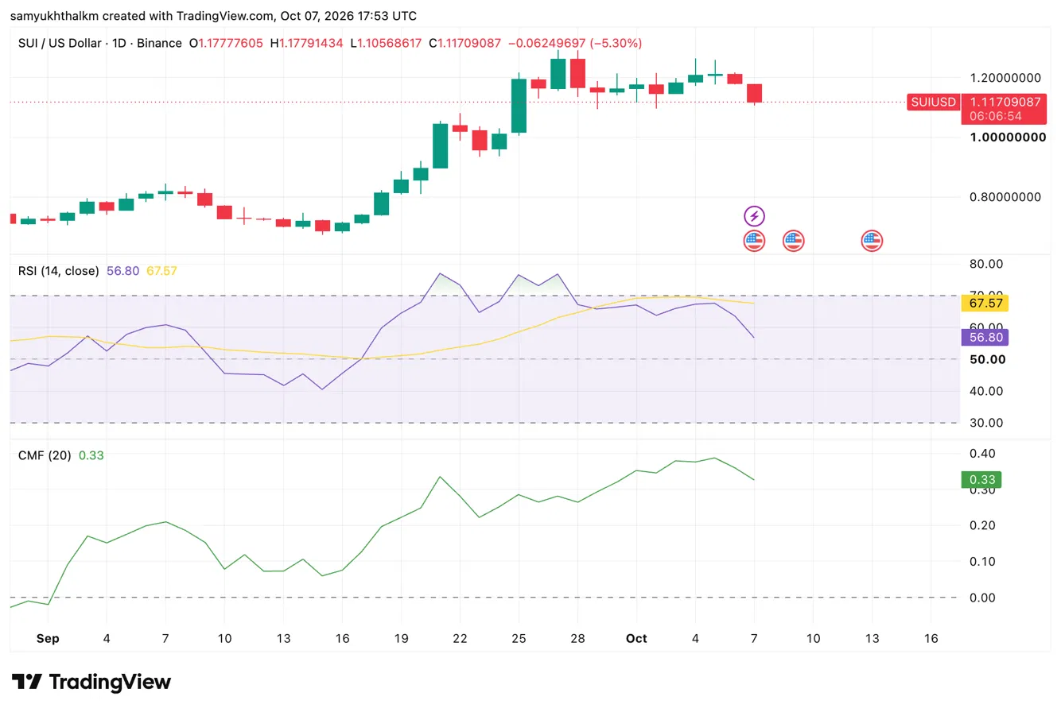Click the close value C1.11709087
This screenshot has height=712, width=1061.
pos(465,43)
